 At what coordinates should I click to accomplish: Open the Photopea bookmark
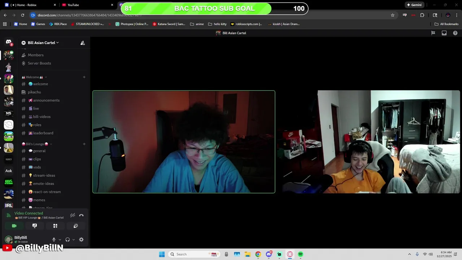coord(132,24)
